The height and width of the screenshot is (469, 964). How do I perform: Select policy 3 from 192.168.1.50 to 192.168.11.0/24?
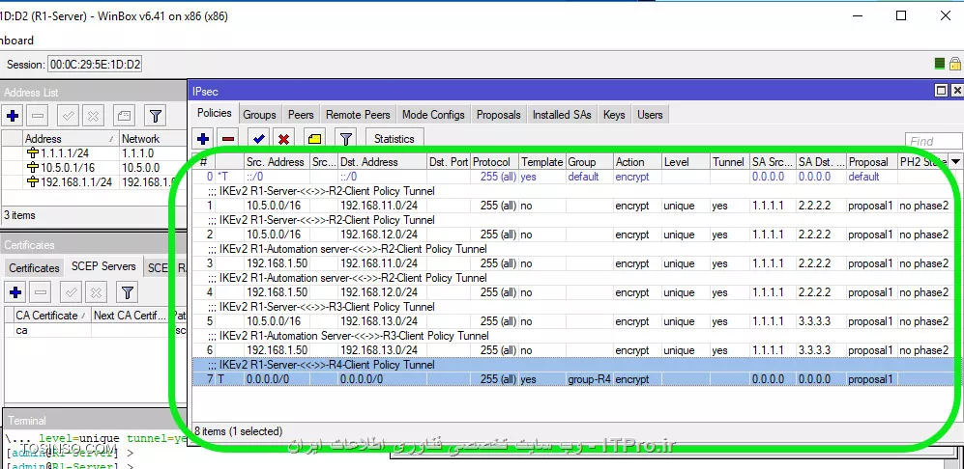[574, 263]
